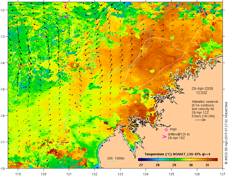Click the color bar tick label '31'

pyautogui.click(x=207, y=165)
